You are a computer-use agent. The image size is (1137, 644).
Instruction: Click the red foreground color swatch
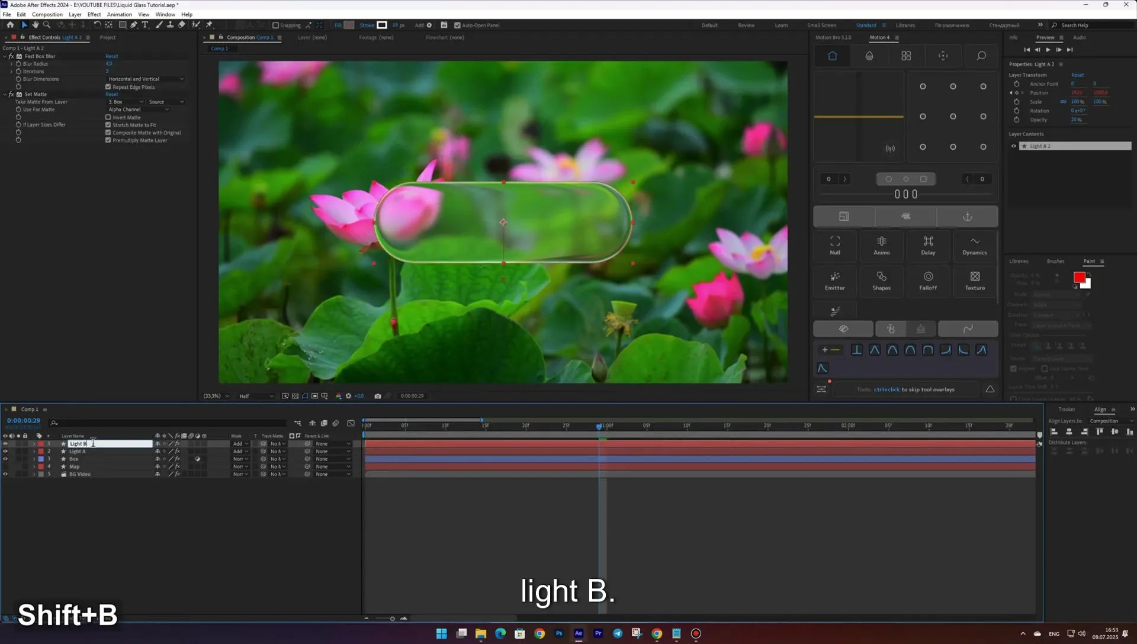(x=1079, y=278)
